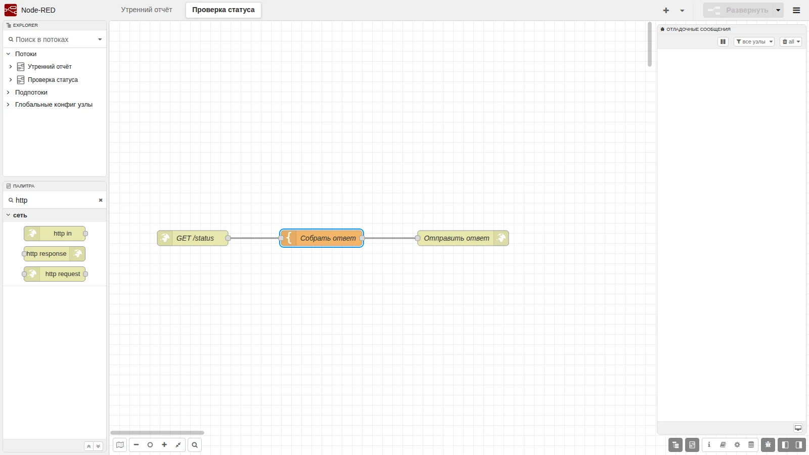Open the Deploy options dropdown arrow
809x455 pixels.
click(778, 10)
